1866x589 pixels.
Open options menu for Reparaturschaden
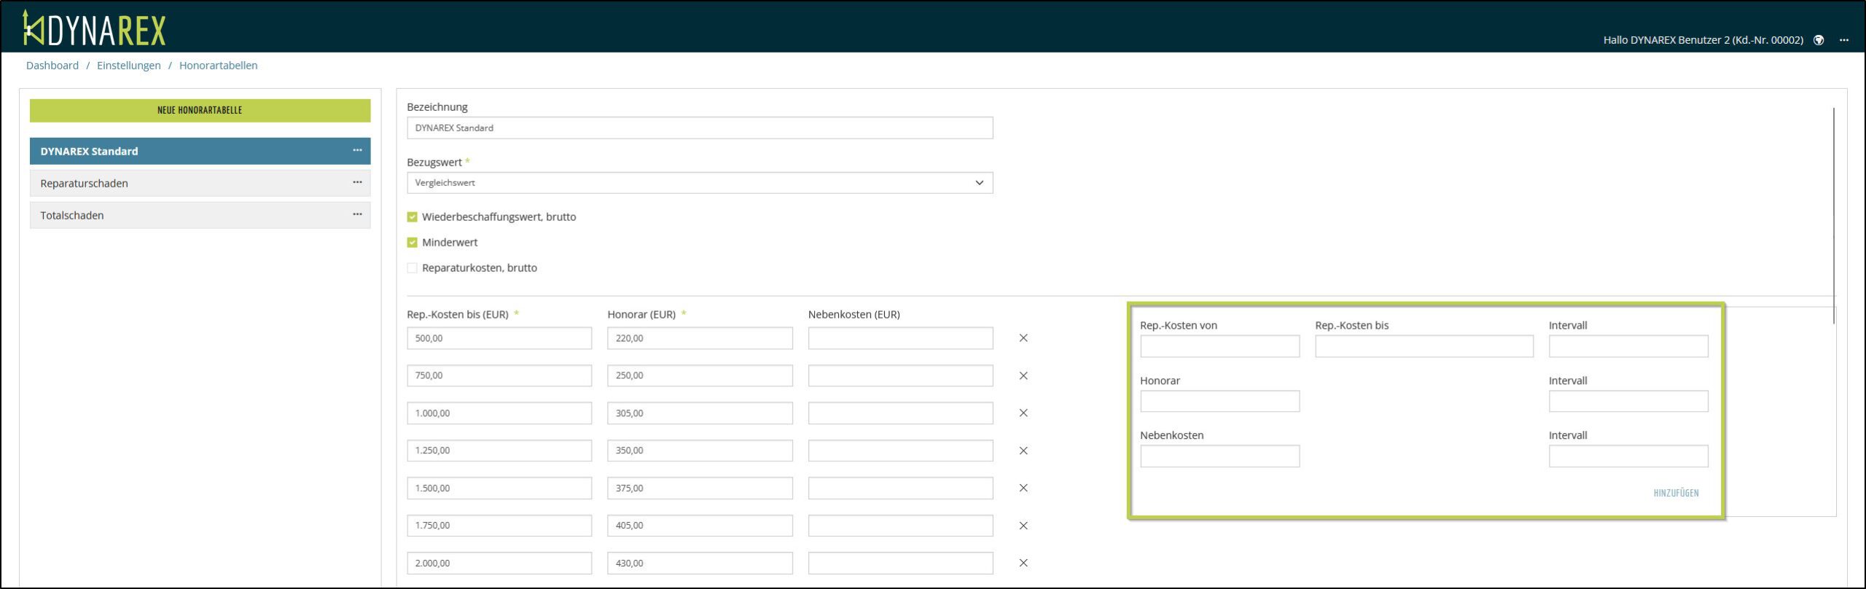pyautogui.click(x=357, y=182)
